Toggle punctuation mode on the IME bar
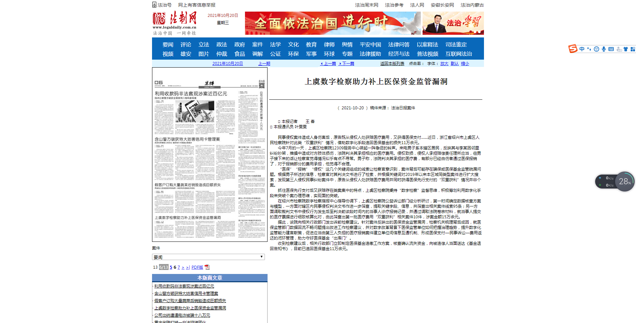 pyautogui.click(x=589, y=49)
